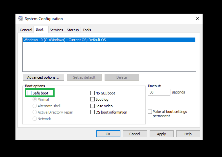This screenshot has height=157, width=222.
Task: Open the Services tab
Action: 56,30
